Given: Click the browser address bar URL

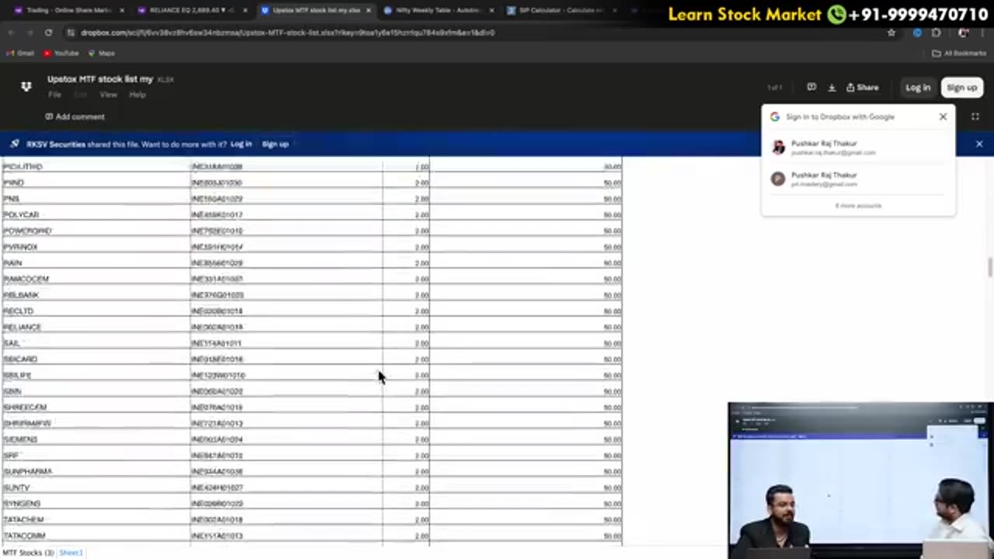Looking at the screenshot, I should tap(287, 33).
